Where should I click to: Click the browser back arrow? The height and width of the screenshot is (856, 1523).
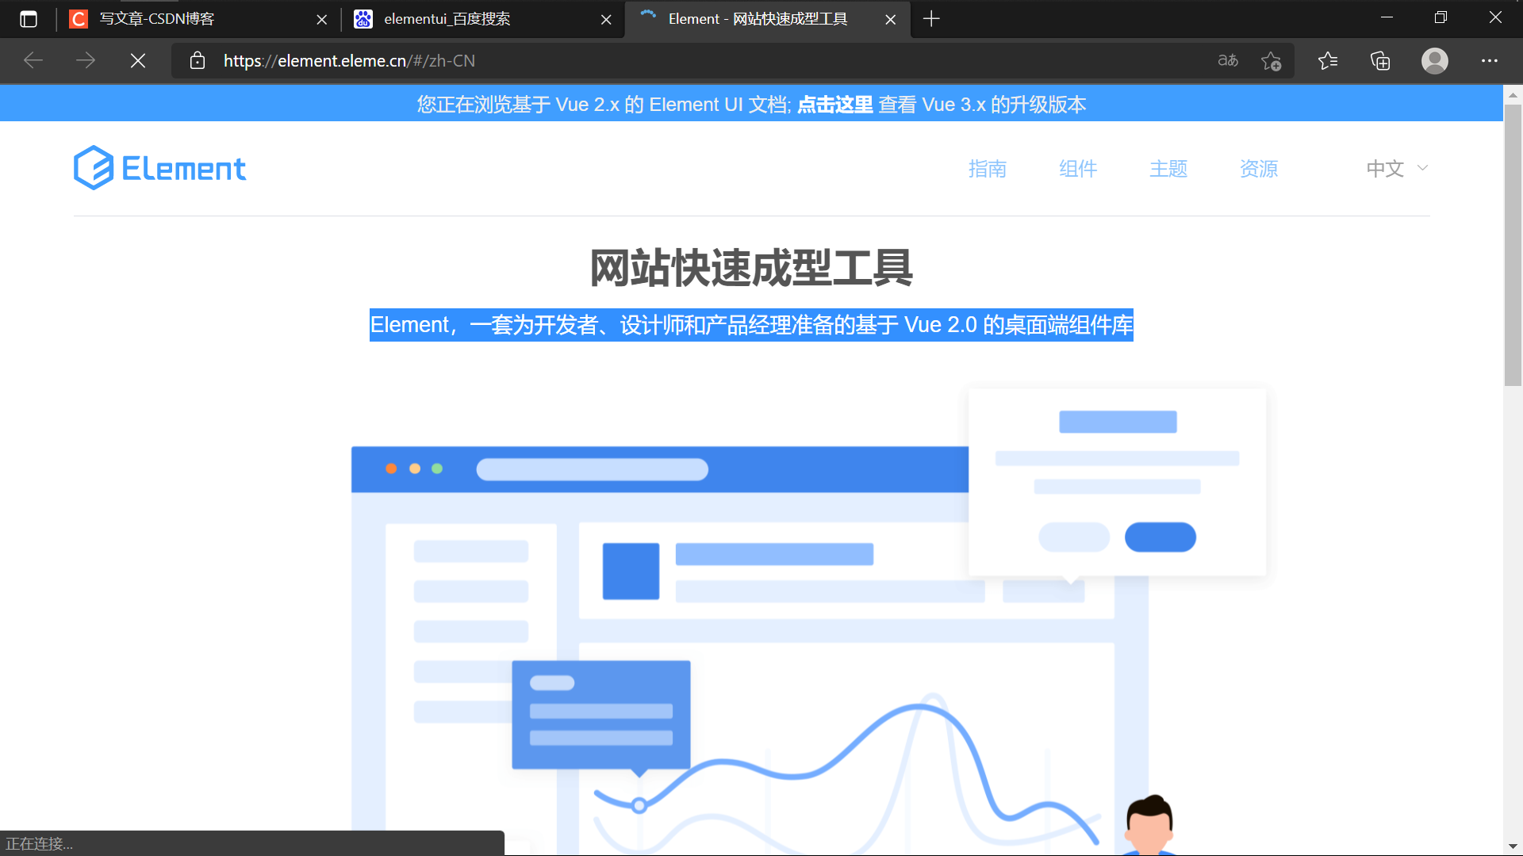coord(33,60)
